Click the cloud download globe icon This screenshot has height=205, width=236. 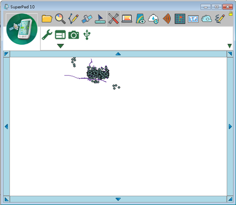click(x=153, y=19)
